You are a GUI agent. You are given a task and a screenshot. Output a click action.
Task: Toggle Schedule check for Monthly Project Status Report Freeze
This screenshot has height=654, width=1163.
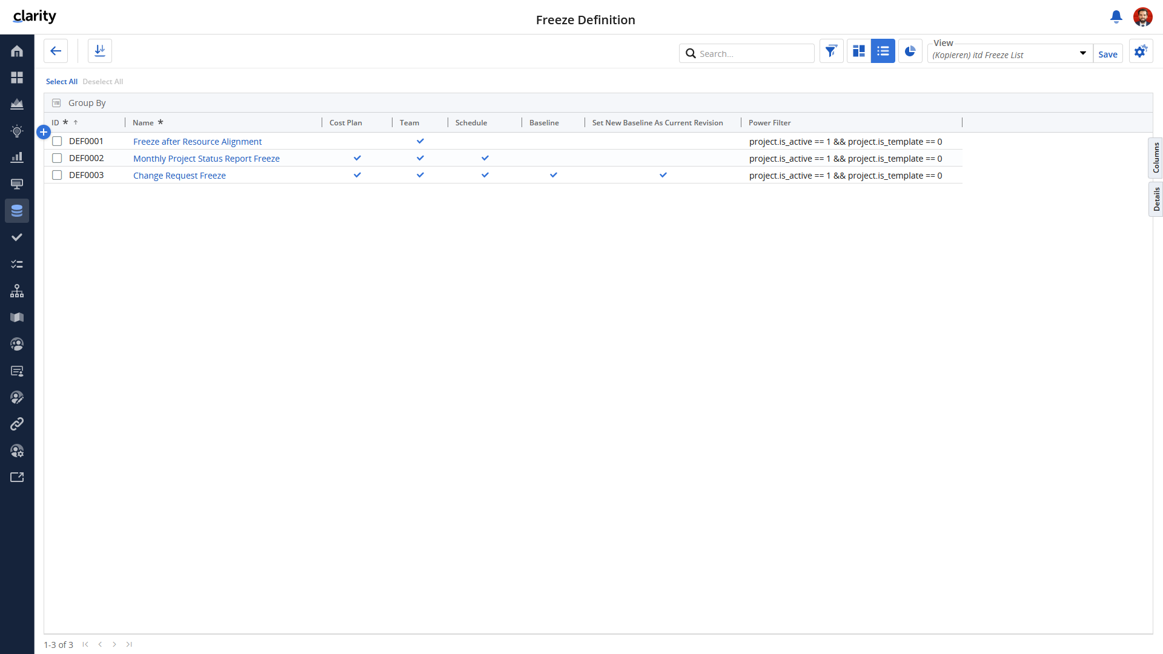tap(485, 158)
